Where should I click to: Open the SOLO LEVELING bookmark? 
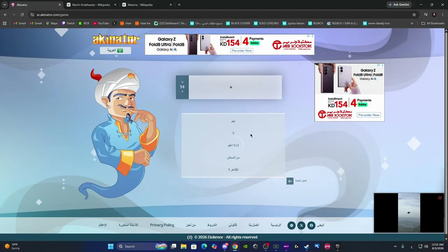point(266,23)
